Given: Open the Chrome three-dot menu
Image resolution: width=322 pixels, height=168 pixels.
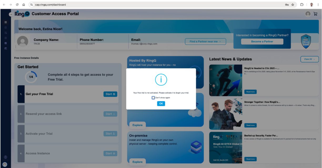Looking at the screenshot, I should click(318, 5).
